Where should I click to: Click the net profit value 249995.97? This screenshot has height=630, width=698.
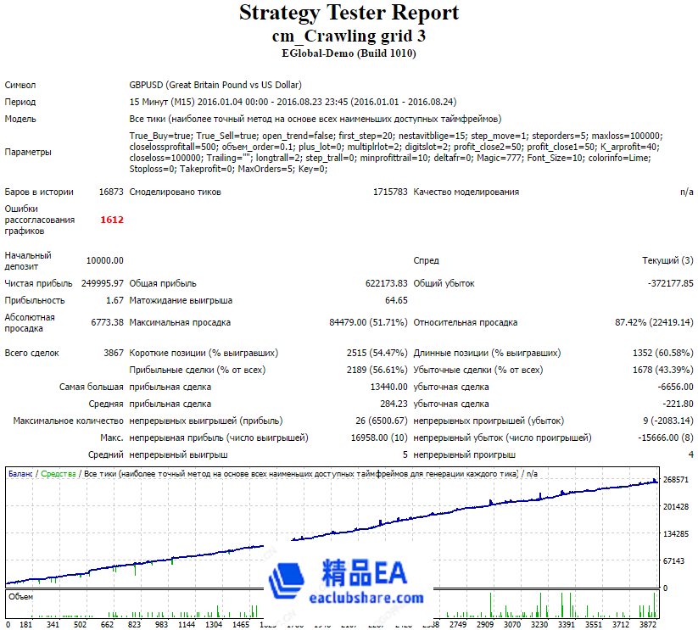pyautogui.click(x=103, y=283)
